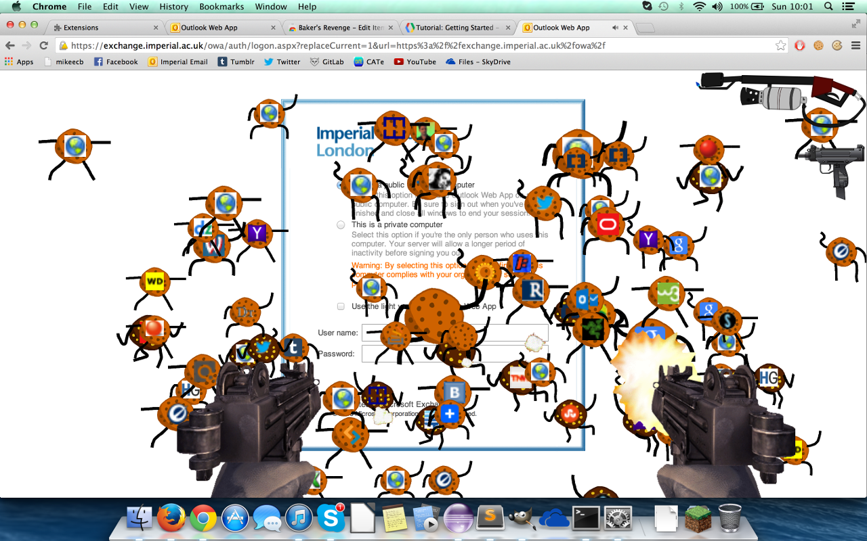The image size is (867, 541).
Task: Switch to the Baker's Revenge tab
Action: coord(340,28)
